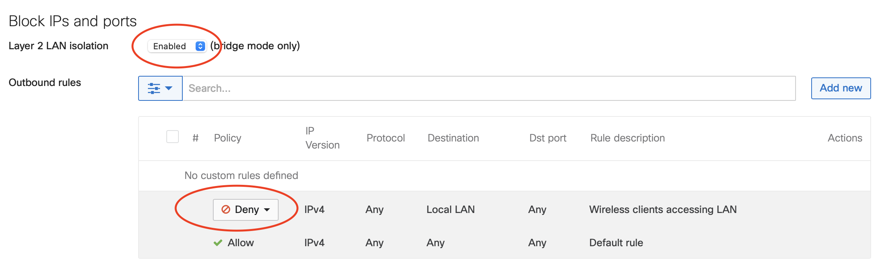
Task: Click the Add new button
Action: click(841, 88)
